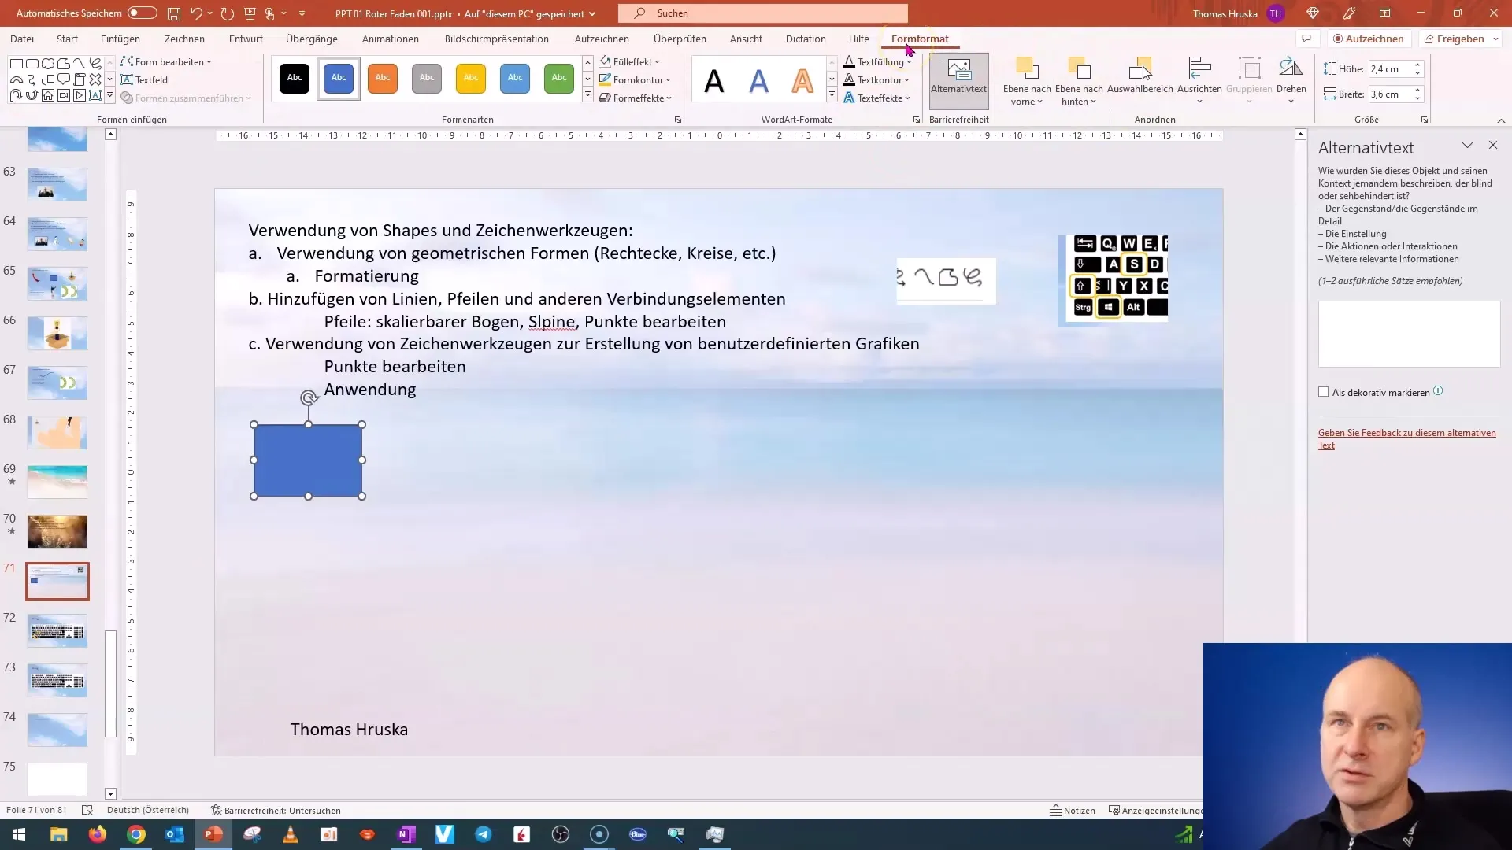Open Firefox from the taskbar
Viewport: 1512px width, 850px height.
tap(98, 834)
